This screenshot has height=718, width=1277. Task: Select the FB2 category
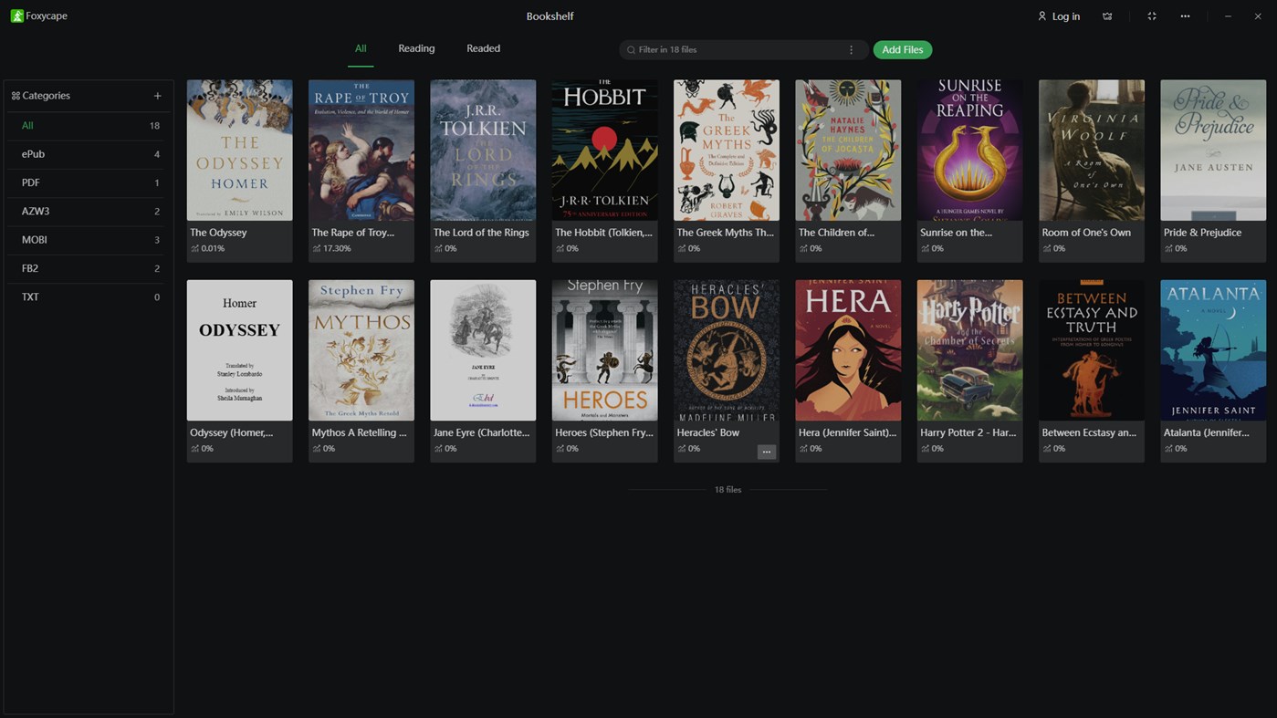point(89,268)
